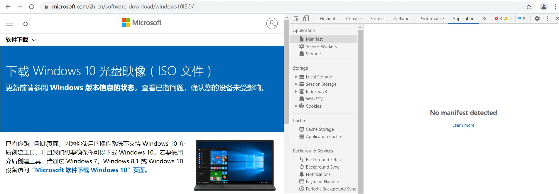Click the Microsoft site search magnifier
The width and height of the screenshot is (559, 194).
point(25,24)
